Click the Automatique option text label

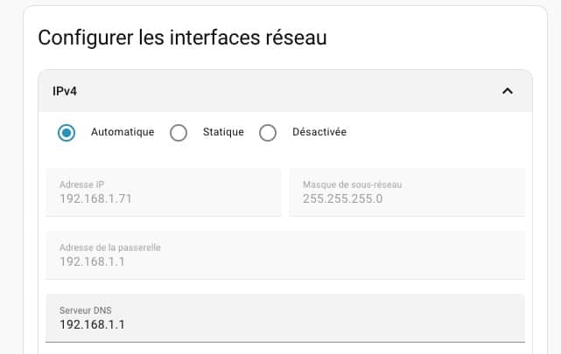[x=123, y=132]
